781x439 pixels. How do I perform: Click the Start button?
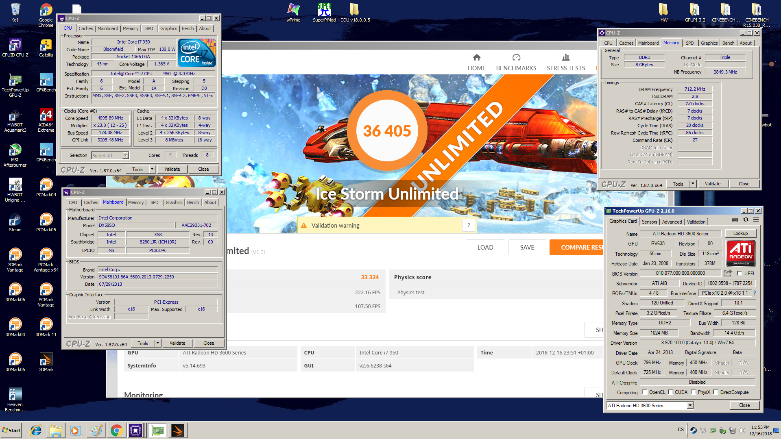pos(11,430)
